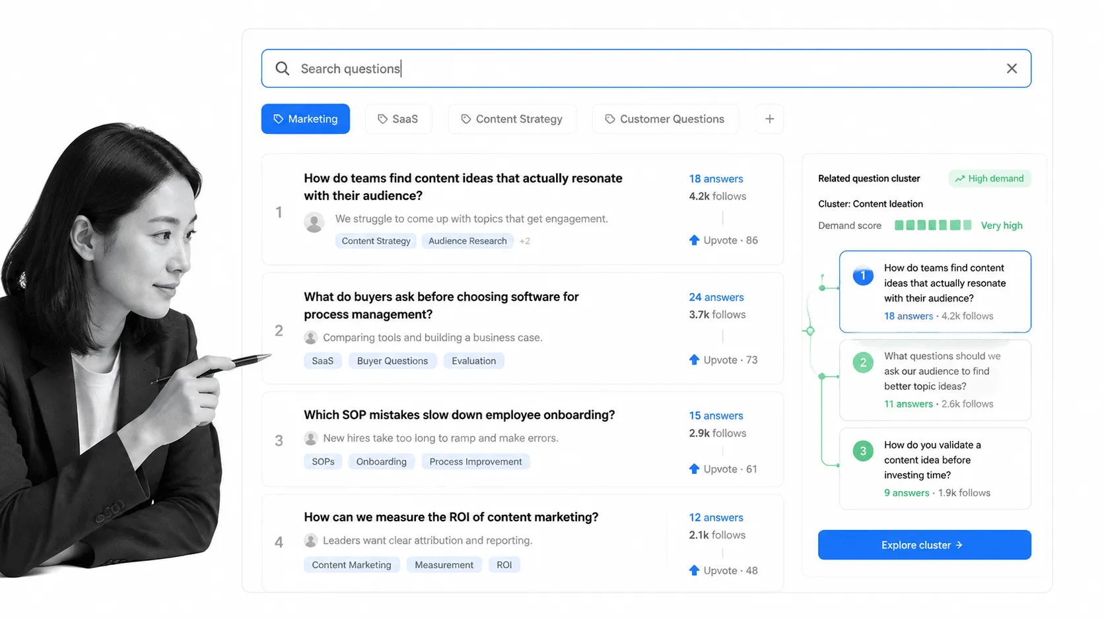Open 11 answers link in cluster card

click(909, 404)
